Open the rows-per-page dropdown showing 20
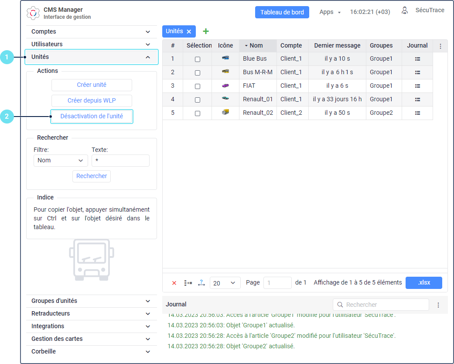 coord(225,283)
